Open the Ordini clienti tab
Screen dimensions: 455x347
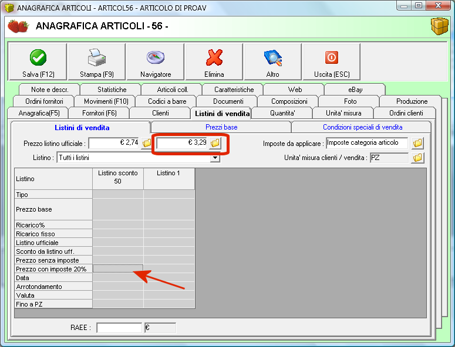(406, 113)
